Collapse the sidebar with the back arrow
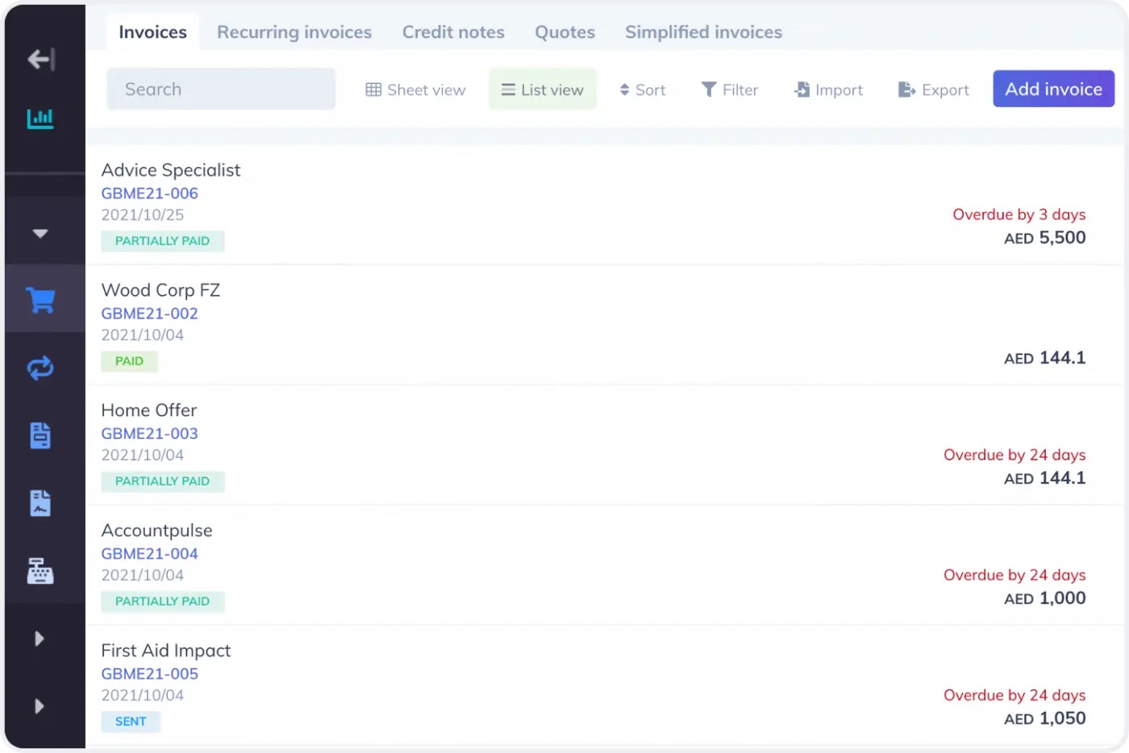 pos(40,59)
